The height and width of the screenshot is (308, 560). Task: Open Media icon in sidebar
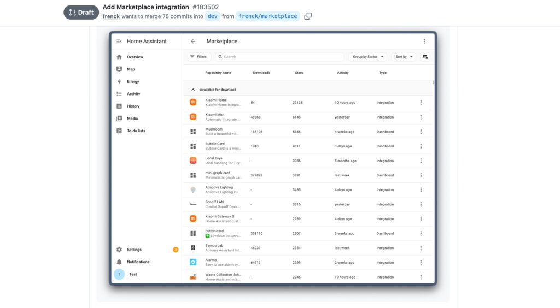click(119, 119)
